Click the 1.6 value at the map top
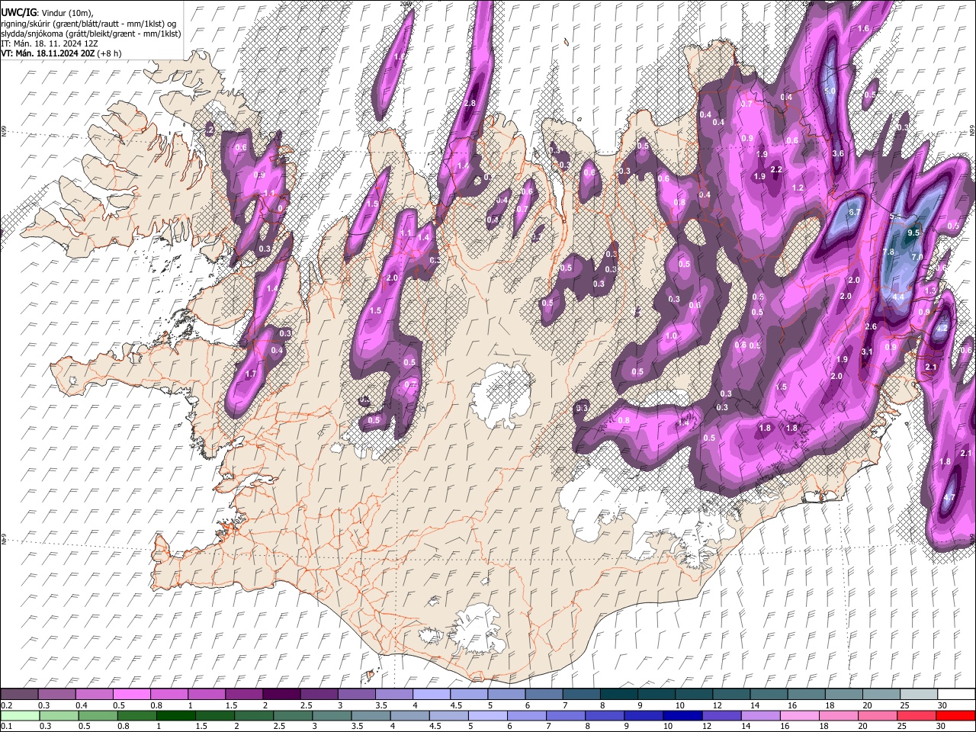 [x=864, y=28]
